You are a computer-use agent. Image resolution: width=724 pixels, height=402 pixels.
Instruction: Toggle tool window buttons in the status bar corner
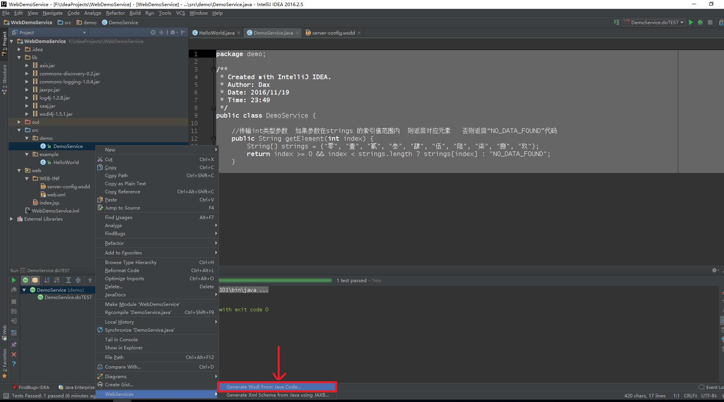[x=6, y=395]
